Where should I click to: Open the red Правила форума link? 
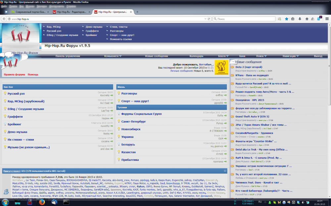click(x=14, y=74)
